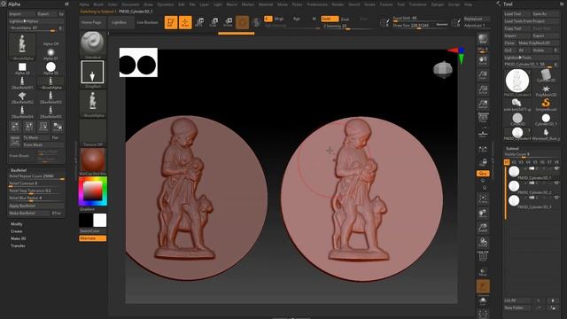Click the XYZ axis indicator in viewport
This screenshot has width=567, height=319.
[x=458, y=55]
